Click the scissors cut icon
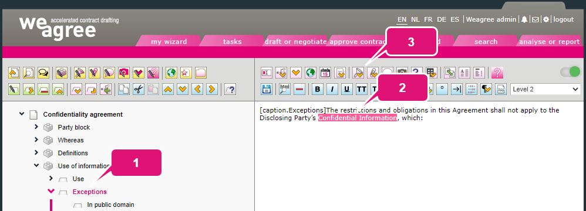 (138, 90)
